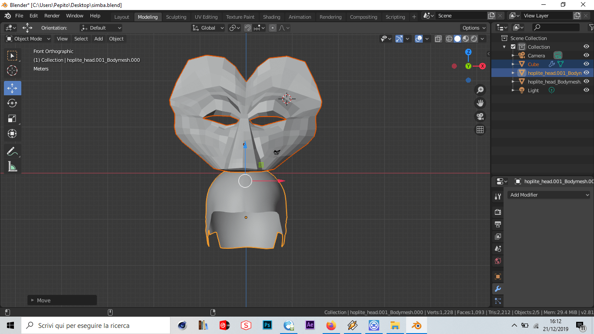Toggle snapping magnet button
594x334 pixels.
247,28
